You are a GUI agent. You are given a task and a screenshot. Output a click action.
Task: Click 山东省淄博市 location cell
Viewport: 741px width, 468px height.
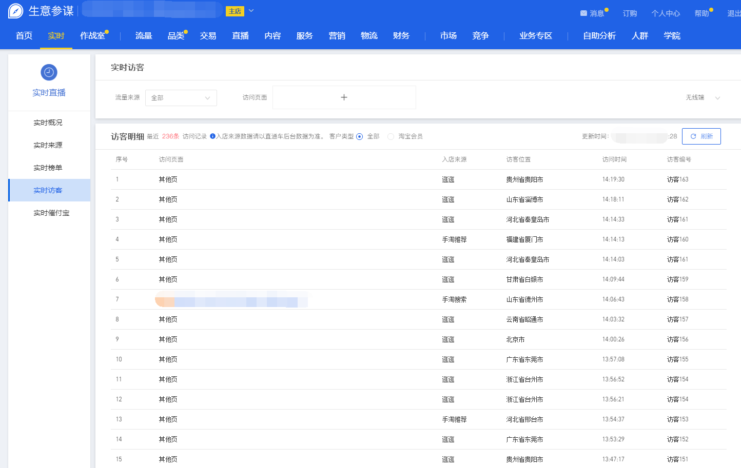click(x=524, y=199)
